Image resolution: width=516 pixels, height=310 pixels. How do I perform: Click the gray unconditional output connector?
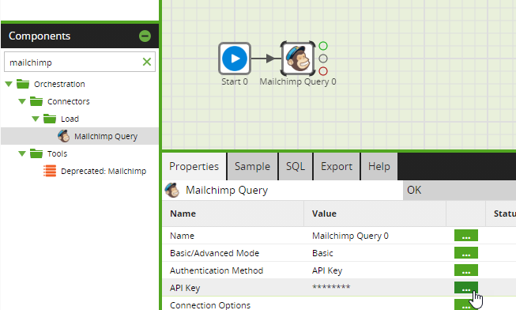pyautogui.click(x=323, y=59)
